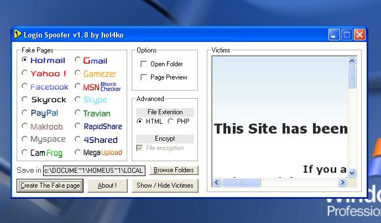Click the Victims horizontal scrollbar thumb
381x223 pixels.
pos(241,183)
